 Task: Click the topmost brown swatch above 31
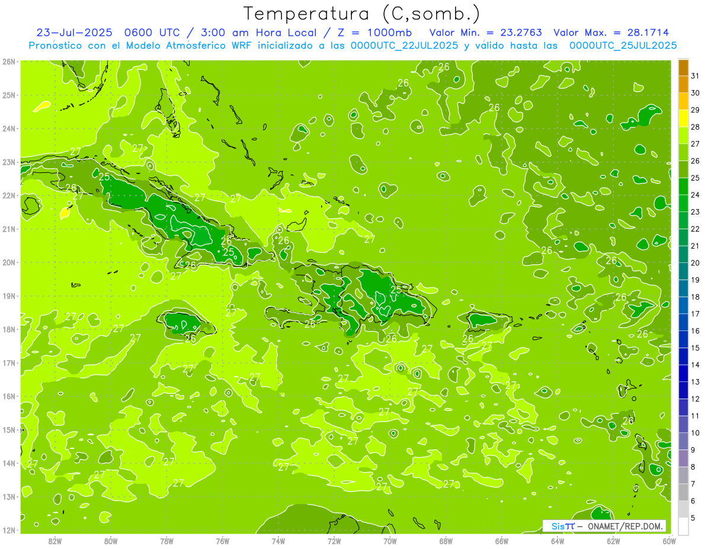pyautogui.click(x=683, y=68)
